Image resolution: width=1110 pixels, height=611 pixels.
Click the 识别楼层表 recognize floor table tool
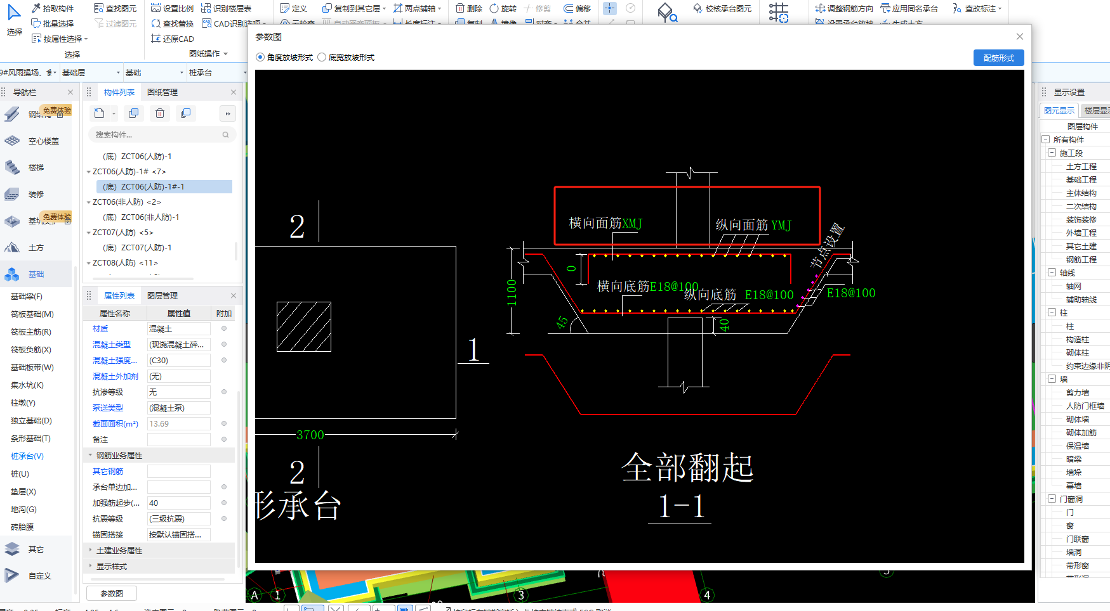pos(226,8)
